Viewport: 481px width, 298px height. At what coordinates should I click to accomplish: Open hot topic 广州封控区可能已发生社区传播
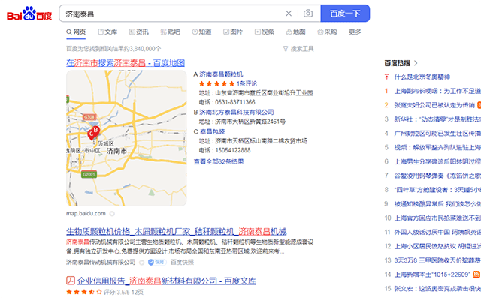click(x=437, y=133)
